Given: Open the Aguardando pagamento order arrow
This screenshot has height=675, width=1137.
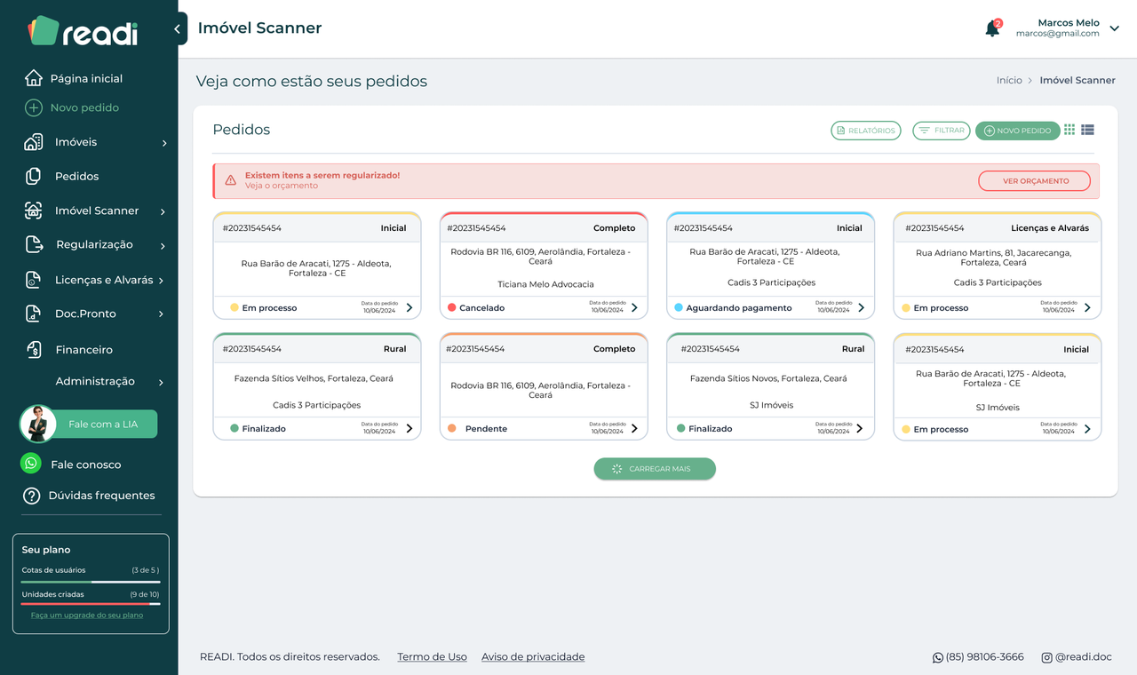Looking at the screenshot, I should coord(861,308).
